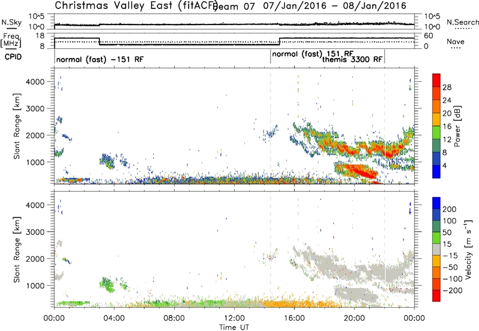Image resolution: width=479 pixels, height=331 pixels.
Task: Click the '4000' range tick in power panel
Action: (x=35, y=82)
